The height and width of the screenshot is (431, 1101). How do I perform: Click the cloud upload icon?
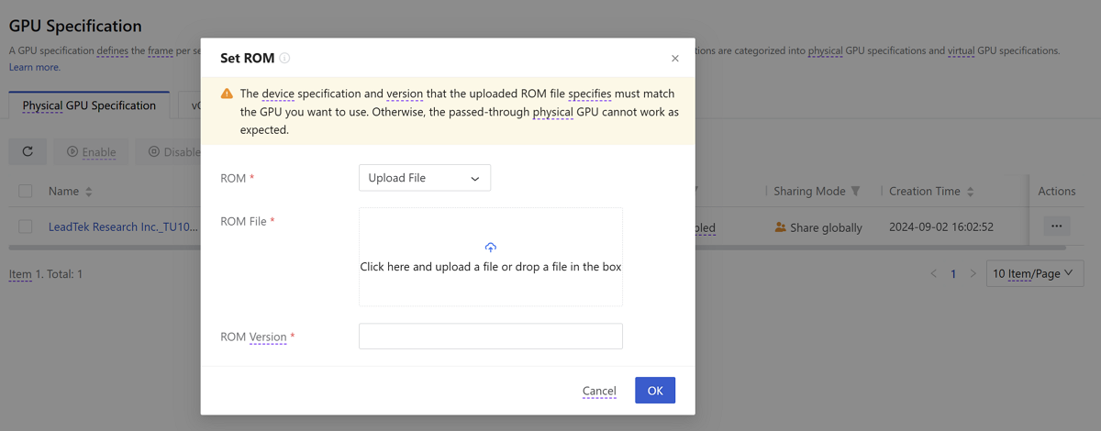pyautogui.click(x=491, y=248)
